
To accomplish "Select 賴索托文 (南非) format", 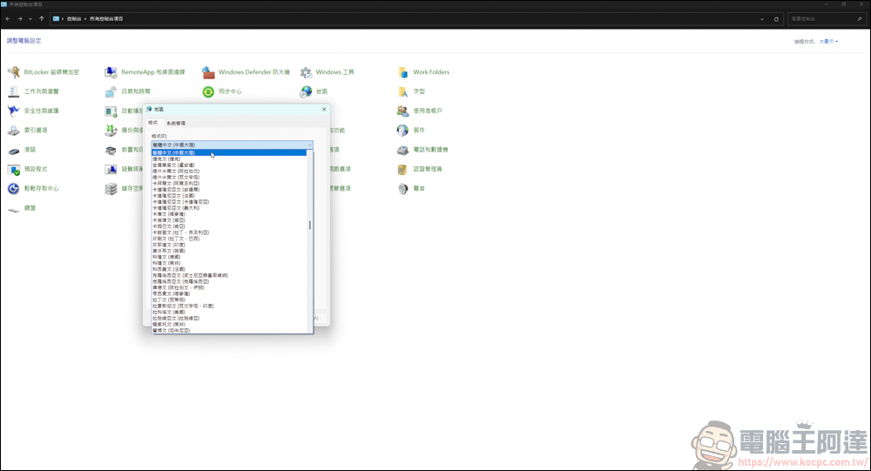I will coord(229,325).
